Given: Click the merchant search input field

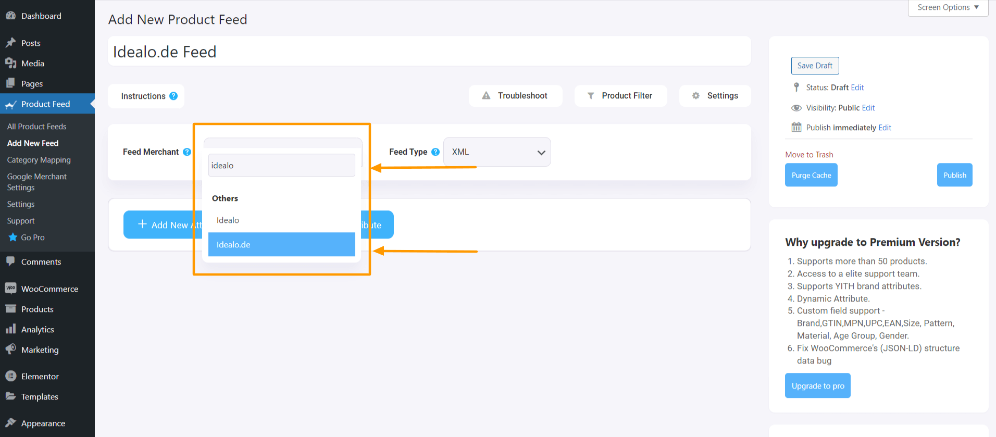Looking at the screenshot, I should click(x=281, y=166).
